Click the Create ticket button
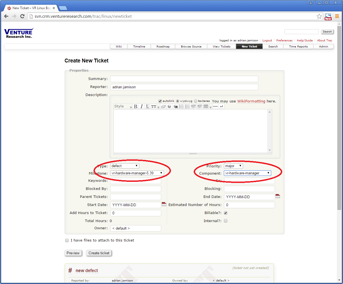The width and height of the screenshot is (343, 284). click(99, 253)
